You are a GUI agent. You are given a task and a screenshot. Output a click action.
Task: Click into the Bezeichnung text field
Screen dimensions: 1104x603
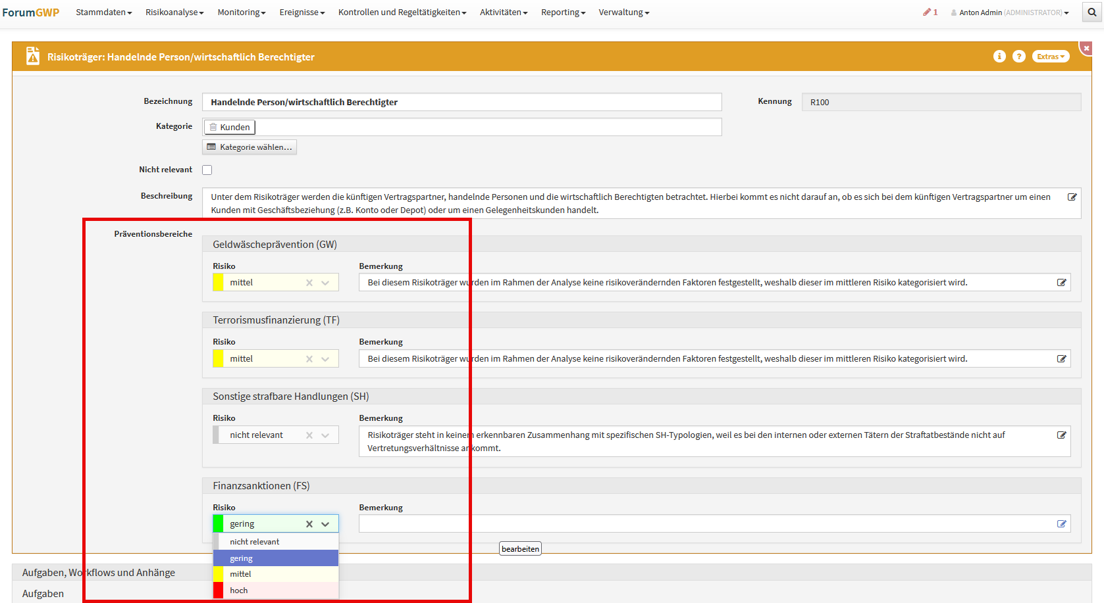click(x=461, y=103)
